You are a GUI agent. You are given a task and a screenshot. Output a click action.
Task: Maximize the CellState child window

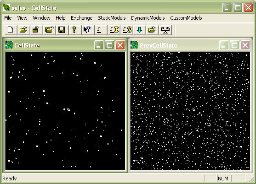coord(109,45)
